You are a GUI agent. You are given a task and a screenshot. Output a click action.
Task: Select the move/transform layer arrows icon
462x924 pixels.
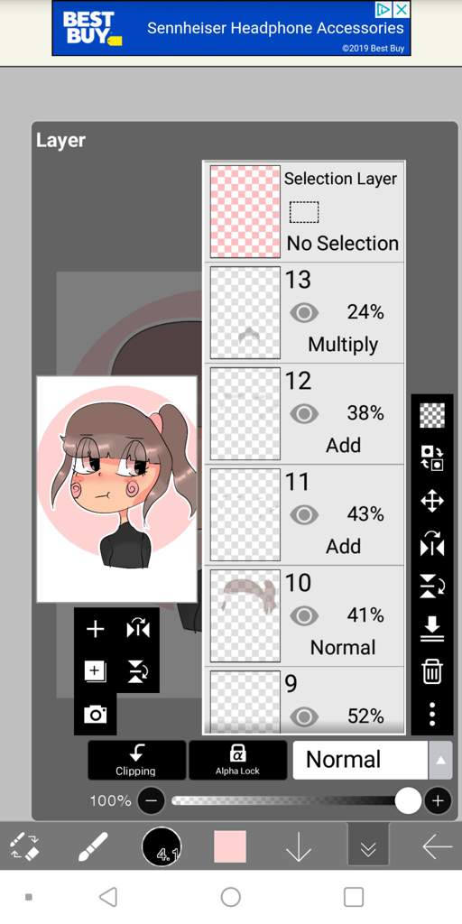[432, 502]
